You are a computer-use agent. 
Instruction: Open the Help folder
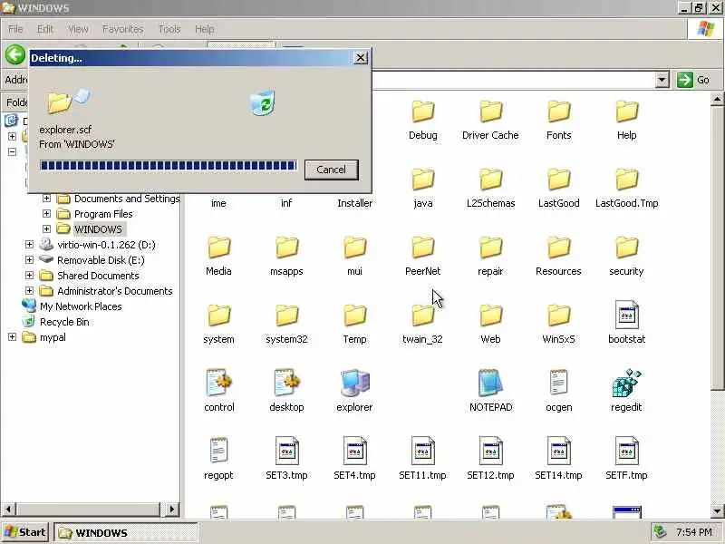pyautogui.click(x=626, y=121)
